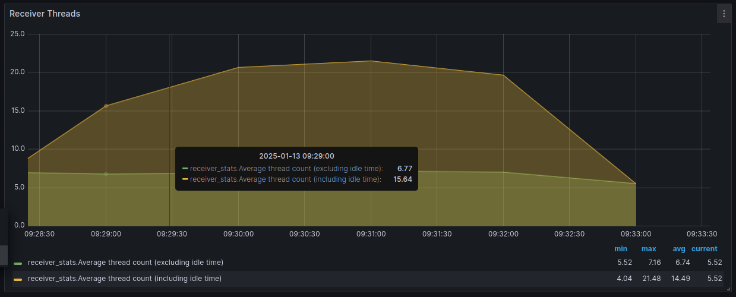Click the 15.0 y-axis label
This screenshot has width=736, height=297.
pyautogui.click(x=17, y=110)
